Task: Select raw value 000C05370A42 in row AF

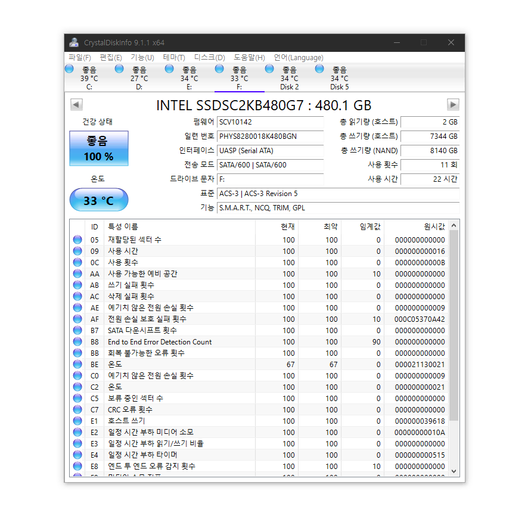Action: pyautogui.click(x=420, y=319)
